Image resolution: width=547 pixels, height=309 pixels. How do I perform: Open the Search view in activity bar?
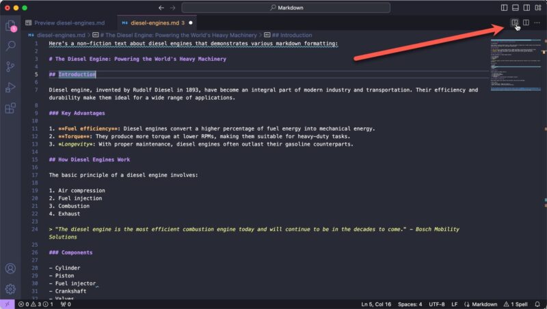10,46
